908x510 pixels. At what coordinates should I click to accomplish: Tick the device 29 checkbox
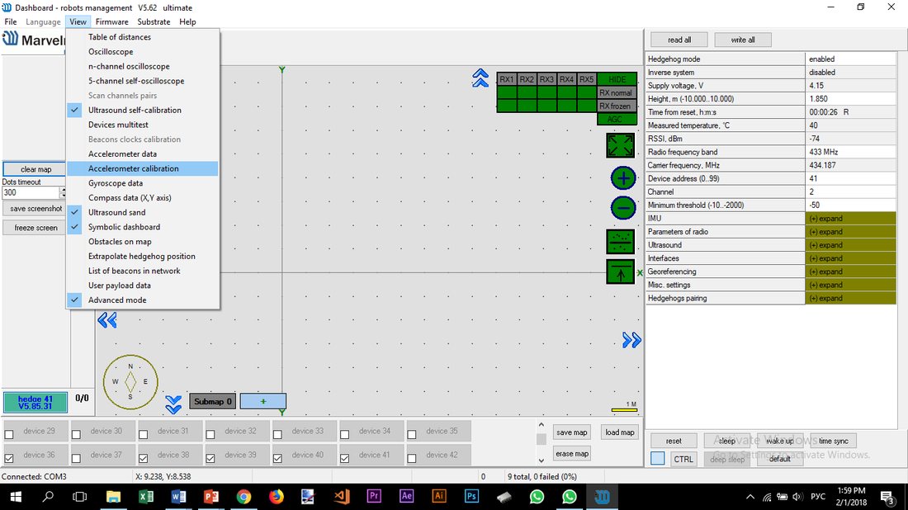pos(9,434)
